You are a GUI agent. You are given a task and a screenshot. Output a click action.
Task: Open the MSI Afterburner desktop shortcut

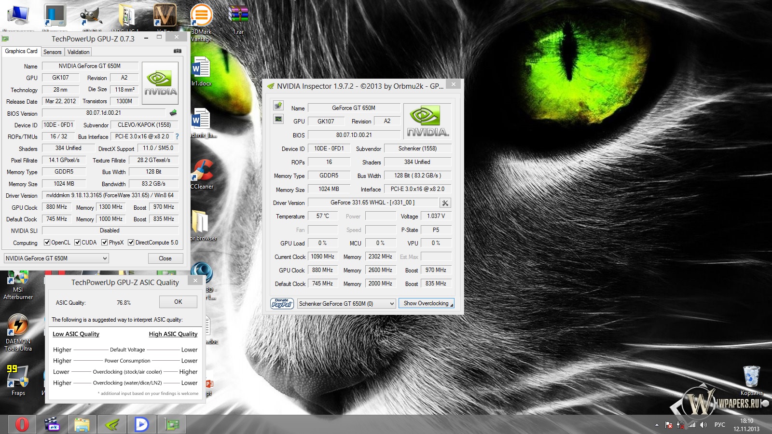(x=18, y=285)
